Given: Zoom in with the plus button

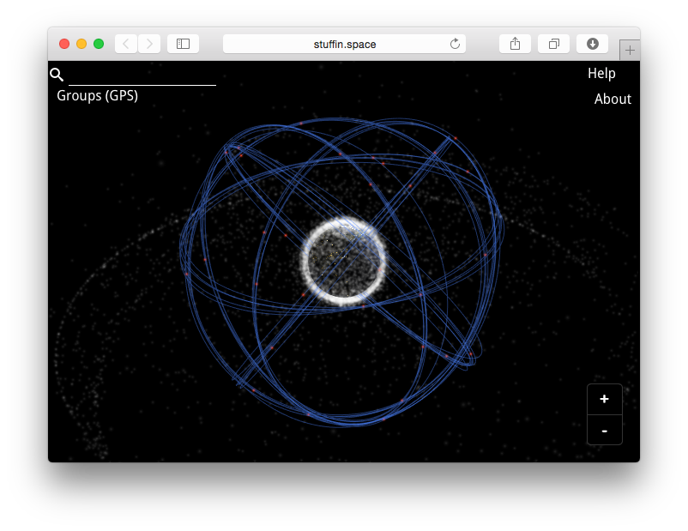Looking at the screenshot, I should point(604,399).
